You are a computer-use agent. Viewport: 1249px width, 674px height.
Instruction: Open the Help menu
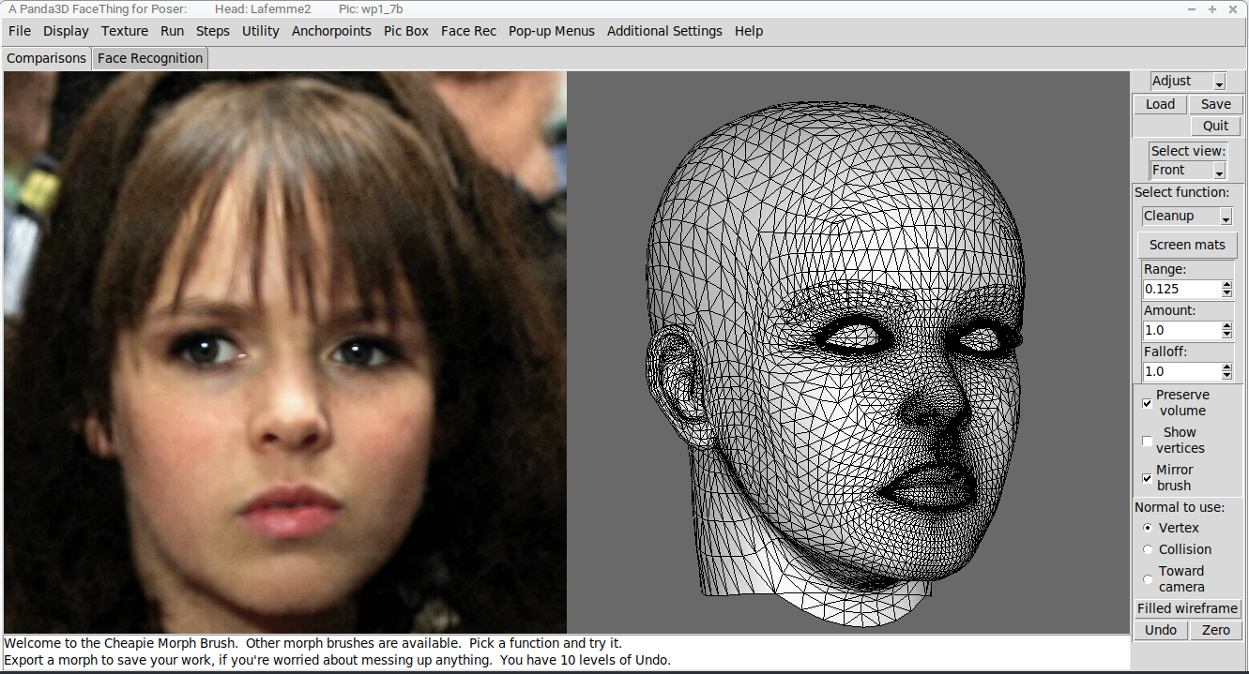pos(749,31)
